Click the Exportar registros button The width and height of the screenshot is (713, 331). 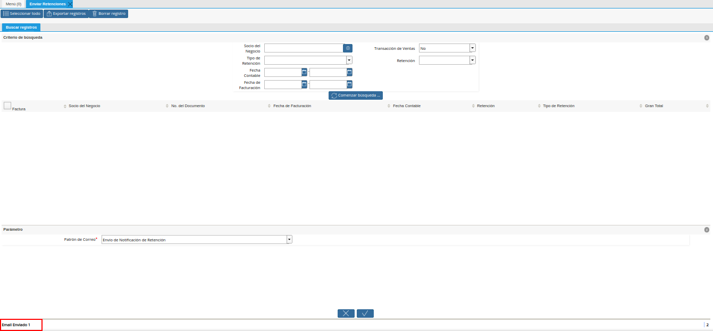coord(66,14)
